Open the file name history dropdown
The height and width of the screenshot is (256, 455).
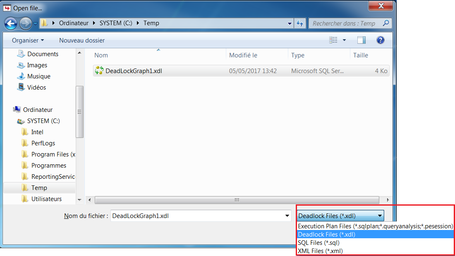(287, 216)
